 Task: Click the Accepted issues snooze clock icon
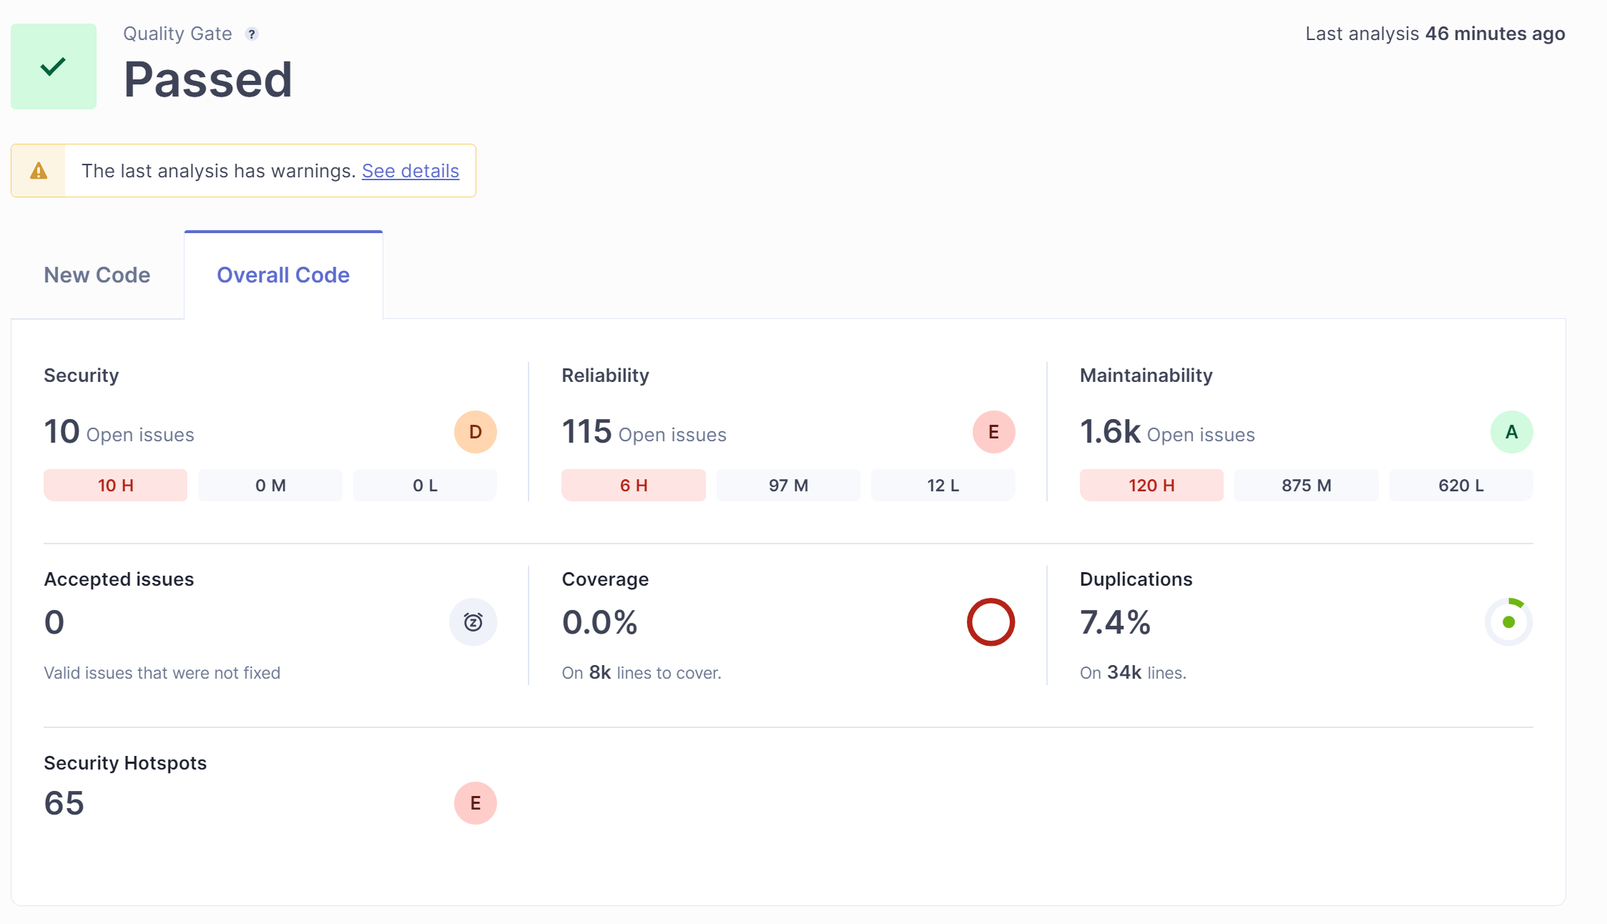coord(473,622)
